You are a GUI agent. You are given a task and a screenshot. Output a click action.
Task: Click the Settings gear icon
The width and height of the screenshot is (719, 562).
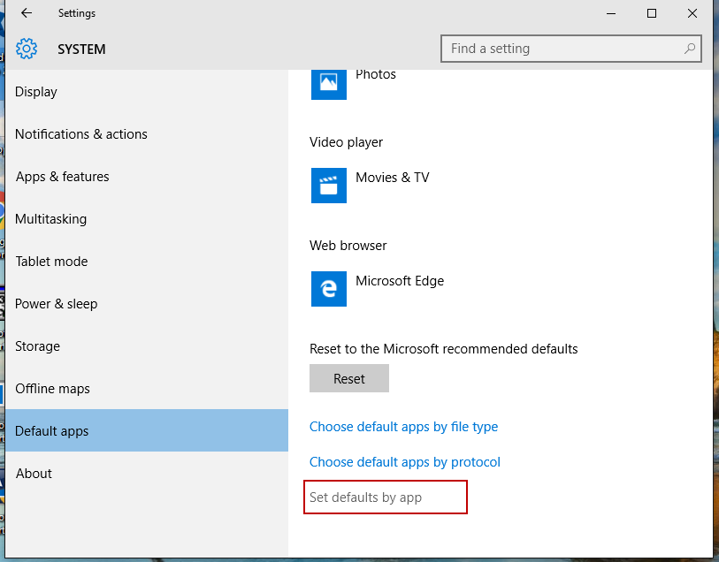(x=27, y=49)
